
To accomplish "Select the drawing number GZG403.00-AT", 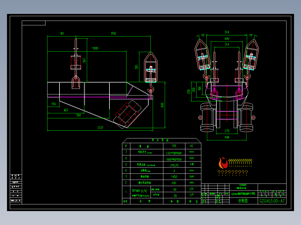I will pos(272,201).
